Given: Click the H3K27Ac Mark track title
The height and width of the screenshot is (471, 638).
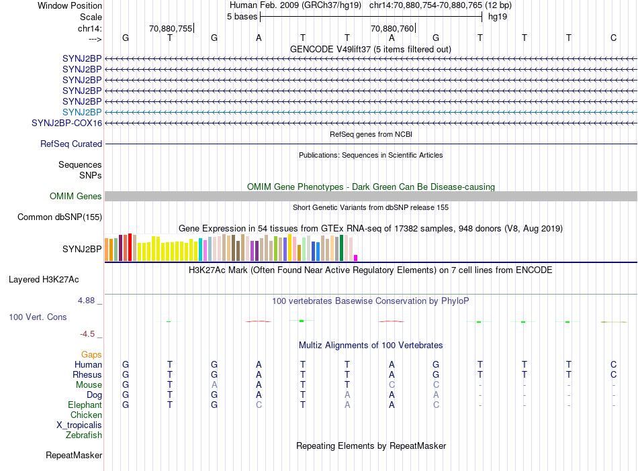Looking at the screenshot, I should (371, 270).
